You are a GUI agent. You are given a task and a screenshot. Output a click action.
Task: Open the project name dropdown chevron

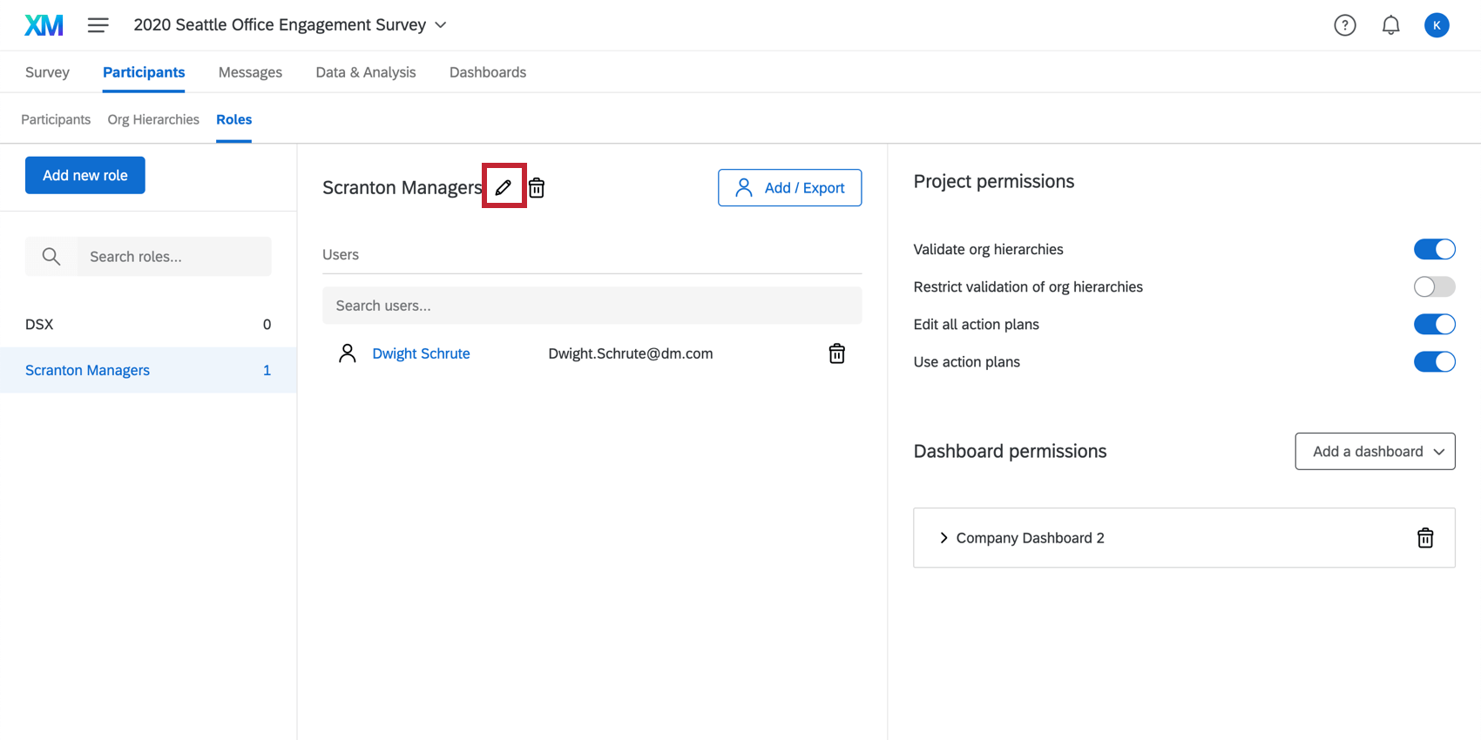[441, 25]
